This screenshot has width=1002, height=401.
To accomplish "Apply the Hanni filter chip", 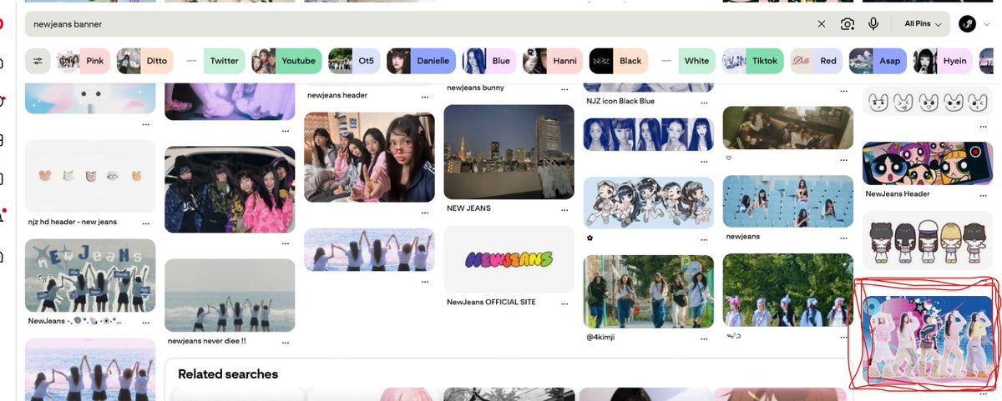I will [x=553, y=61].
